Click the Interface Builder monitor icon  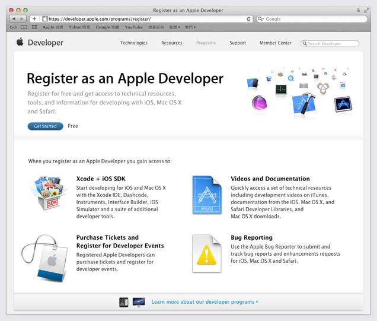343,104
